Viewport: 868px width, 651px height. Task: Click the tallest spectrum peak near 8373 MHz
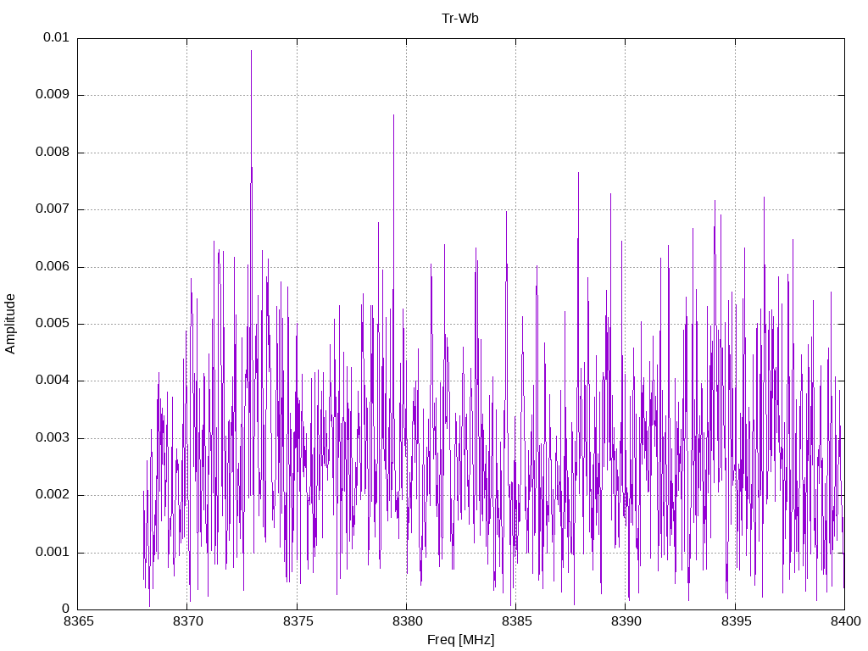(x=251, y=52)
